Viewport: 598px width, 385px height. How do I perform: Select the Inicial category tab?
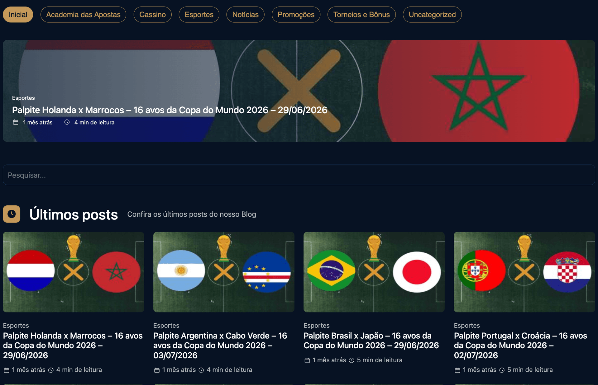[x=18, y=15]
